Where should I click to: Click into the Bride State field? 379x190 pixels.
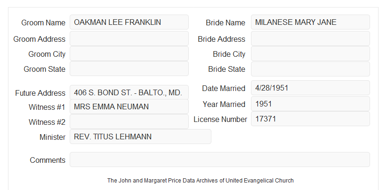[310, 69]
